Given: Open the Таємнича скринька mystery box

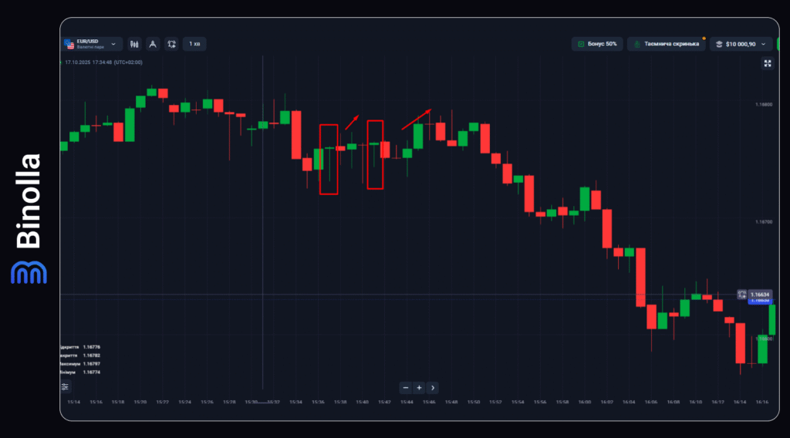Looking at the screenshot, I should [x=666, y=44].
